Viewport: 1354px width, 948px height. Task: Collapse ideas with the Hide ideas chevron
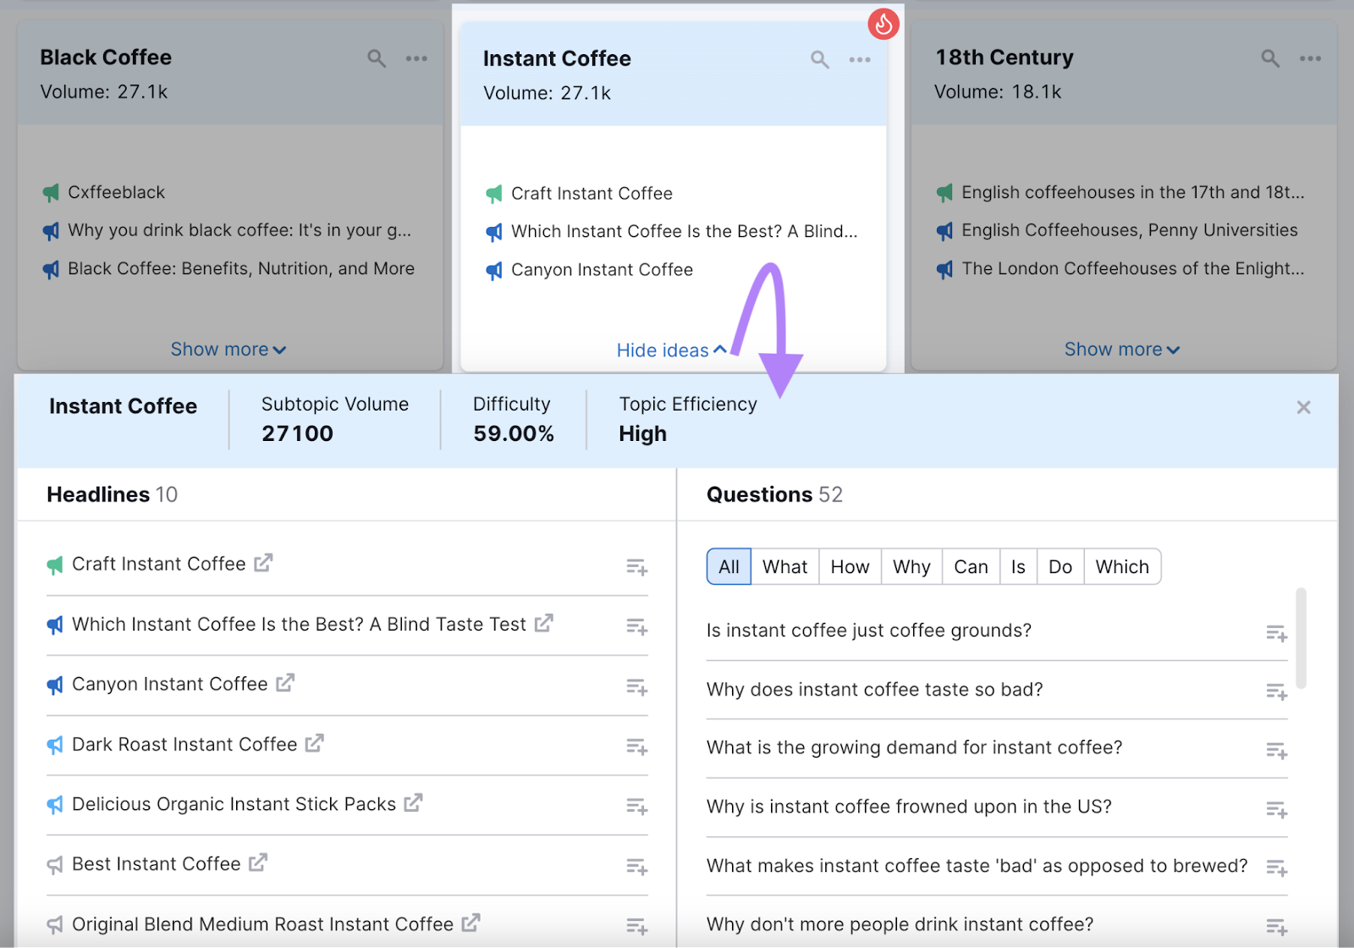click(671, 350)
